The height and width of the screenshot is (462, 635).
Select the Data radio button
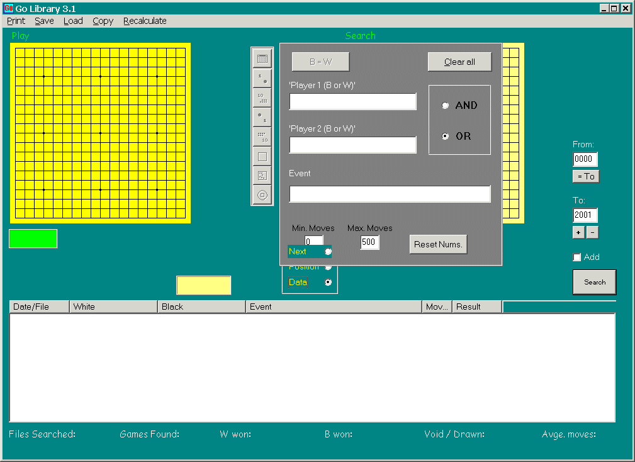(x=328, y=282)
